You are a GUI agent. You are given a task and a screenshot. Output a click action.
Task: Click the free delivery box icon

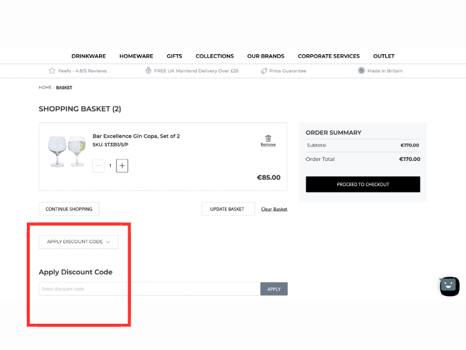pyautogui.click(x=149, y=71)
